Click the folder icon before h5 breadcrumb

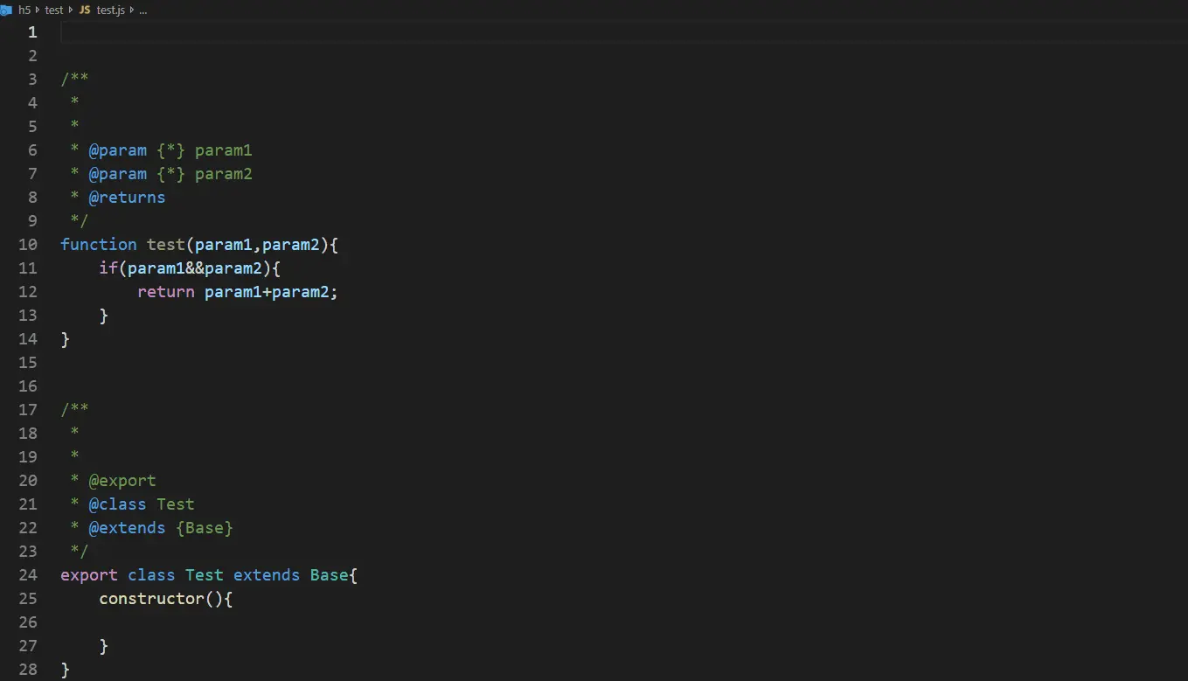click(x=6, y=10)
